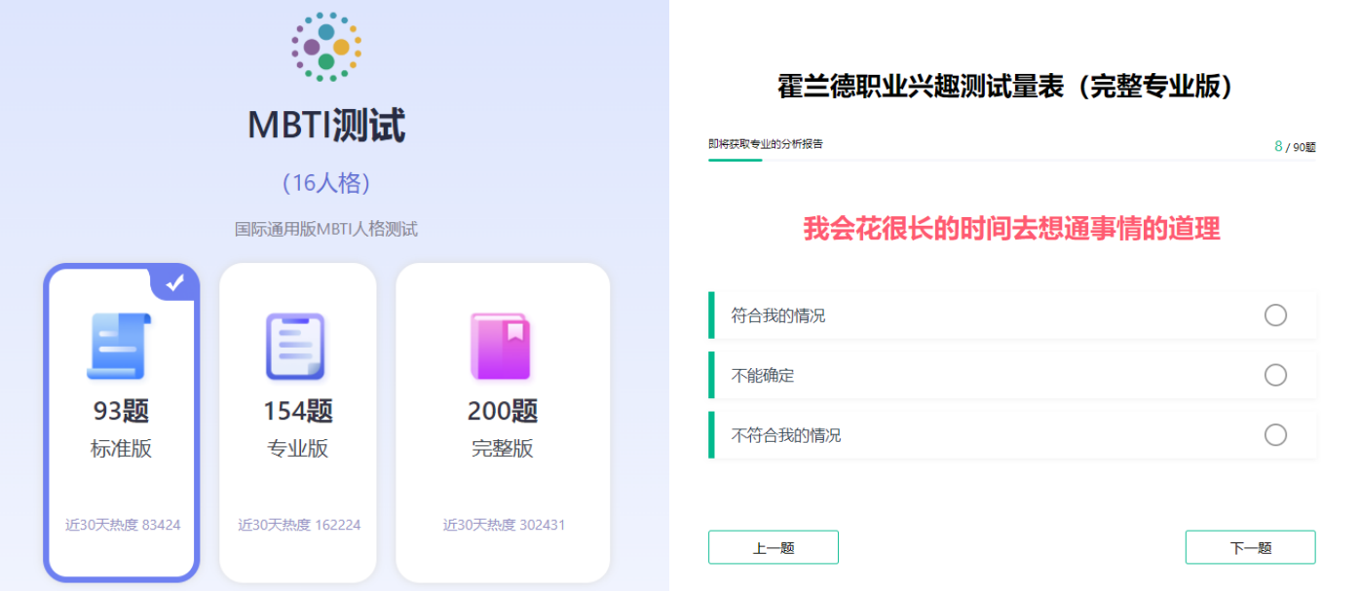Viewport: 1360px width, 591px height.
Task: Click the 即将获取专业的分析报告 label
Action: coord(766,144)
